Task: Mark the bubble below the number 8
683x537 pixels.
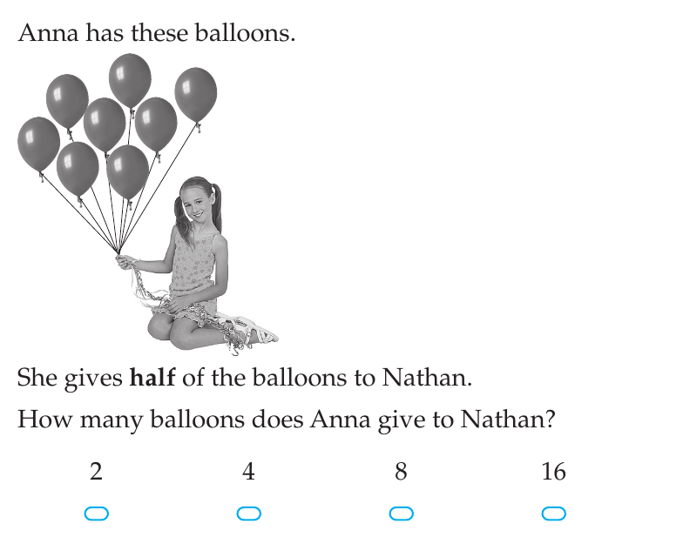Action: 401,514
